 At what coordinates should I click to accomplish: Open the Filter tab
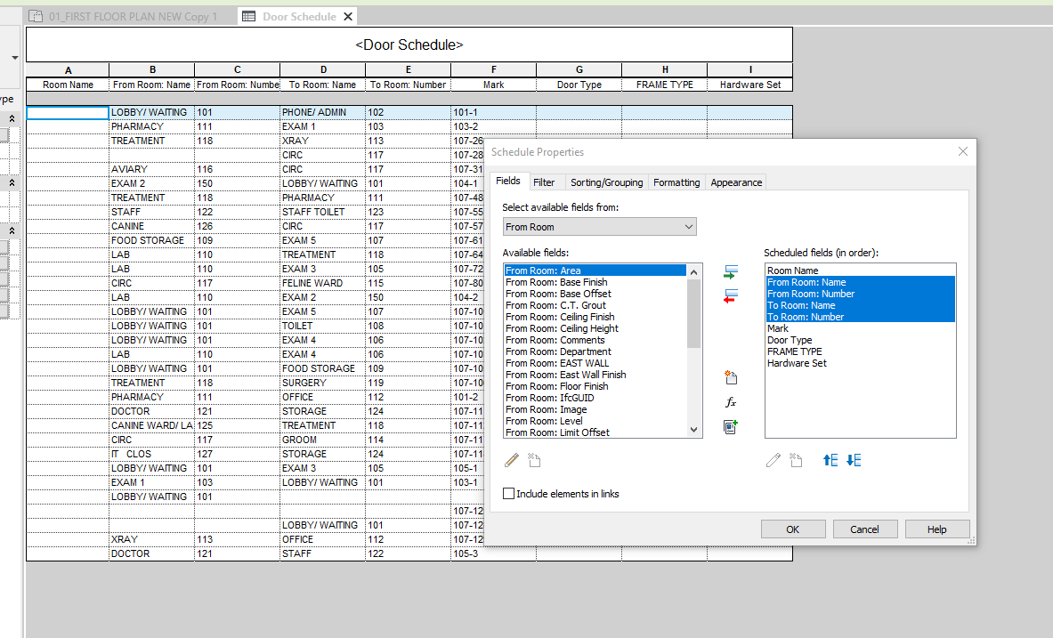click(544, 182)
